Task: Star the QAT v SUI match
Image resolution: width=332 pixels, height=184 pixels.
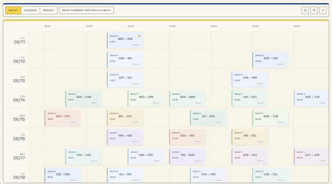Action: click(139, 75)
